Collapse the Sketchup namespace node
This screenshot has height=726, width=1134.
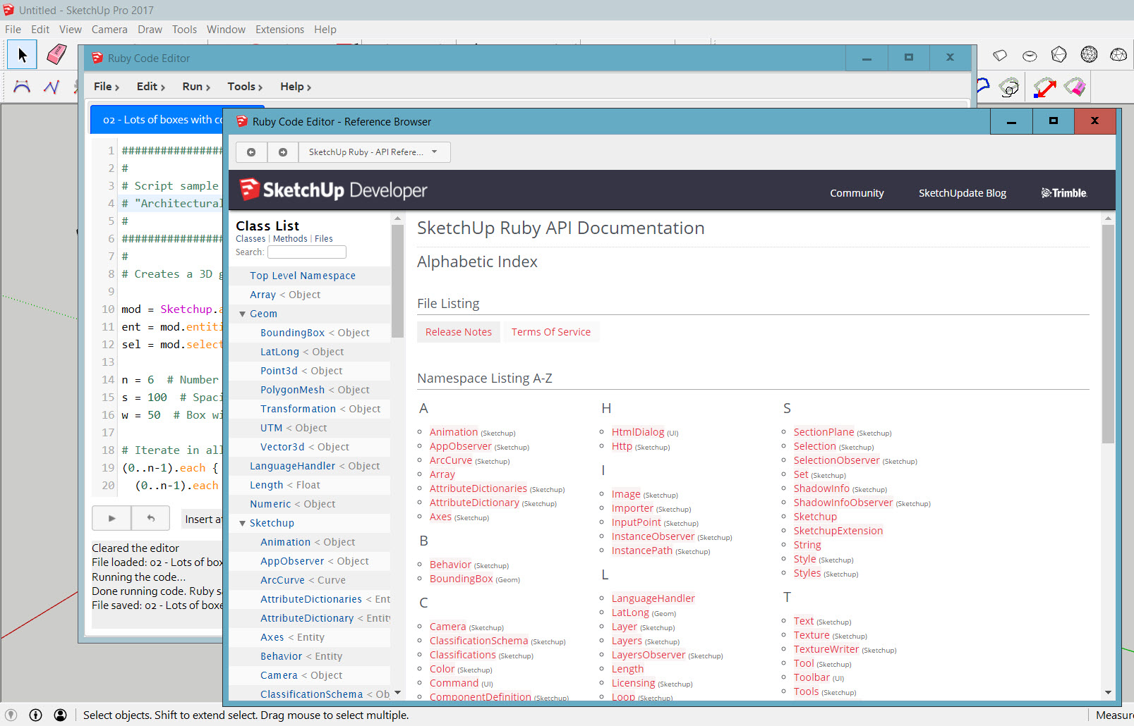point(243,524)
